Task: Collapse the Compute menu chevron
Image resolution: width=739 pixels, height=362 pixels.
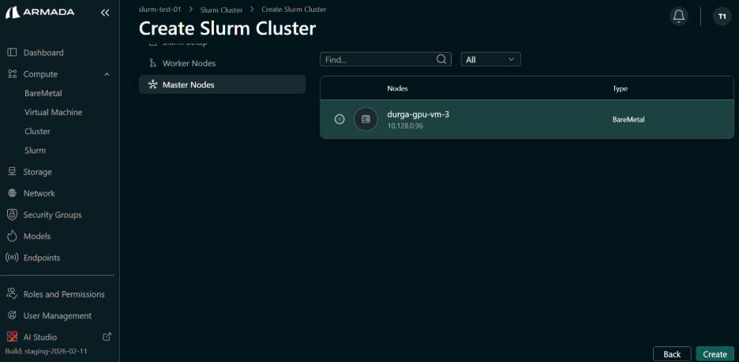Action: pos(107,74)
